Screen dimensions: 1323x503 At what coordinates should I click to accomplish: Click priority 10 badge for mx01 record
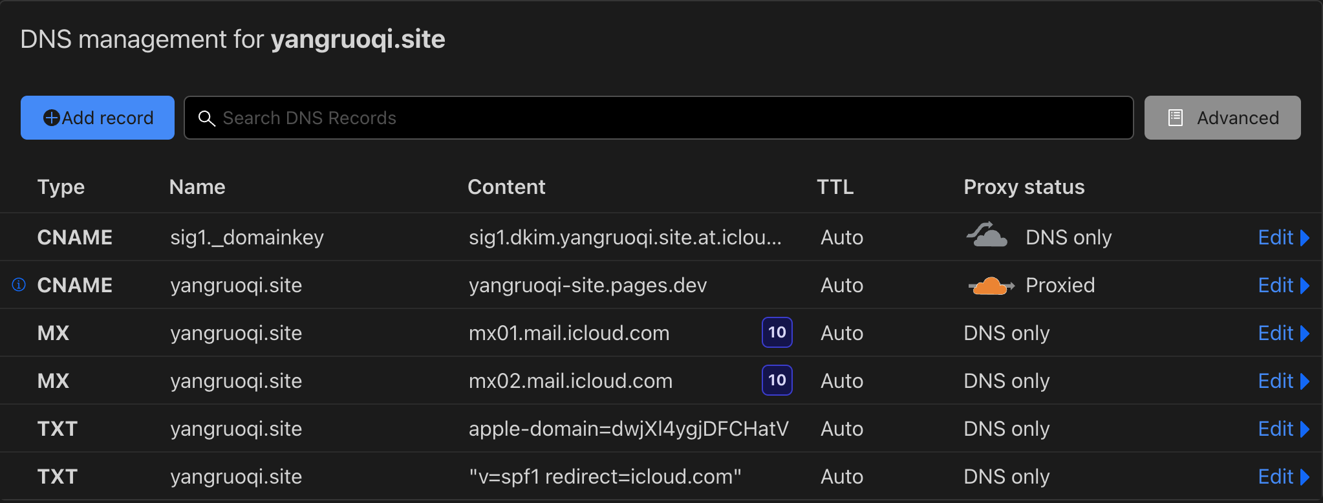point(777,332)
